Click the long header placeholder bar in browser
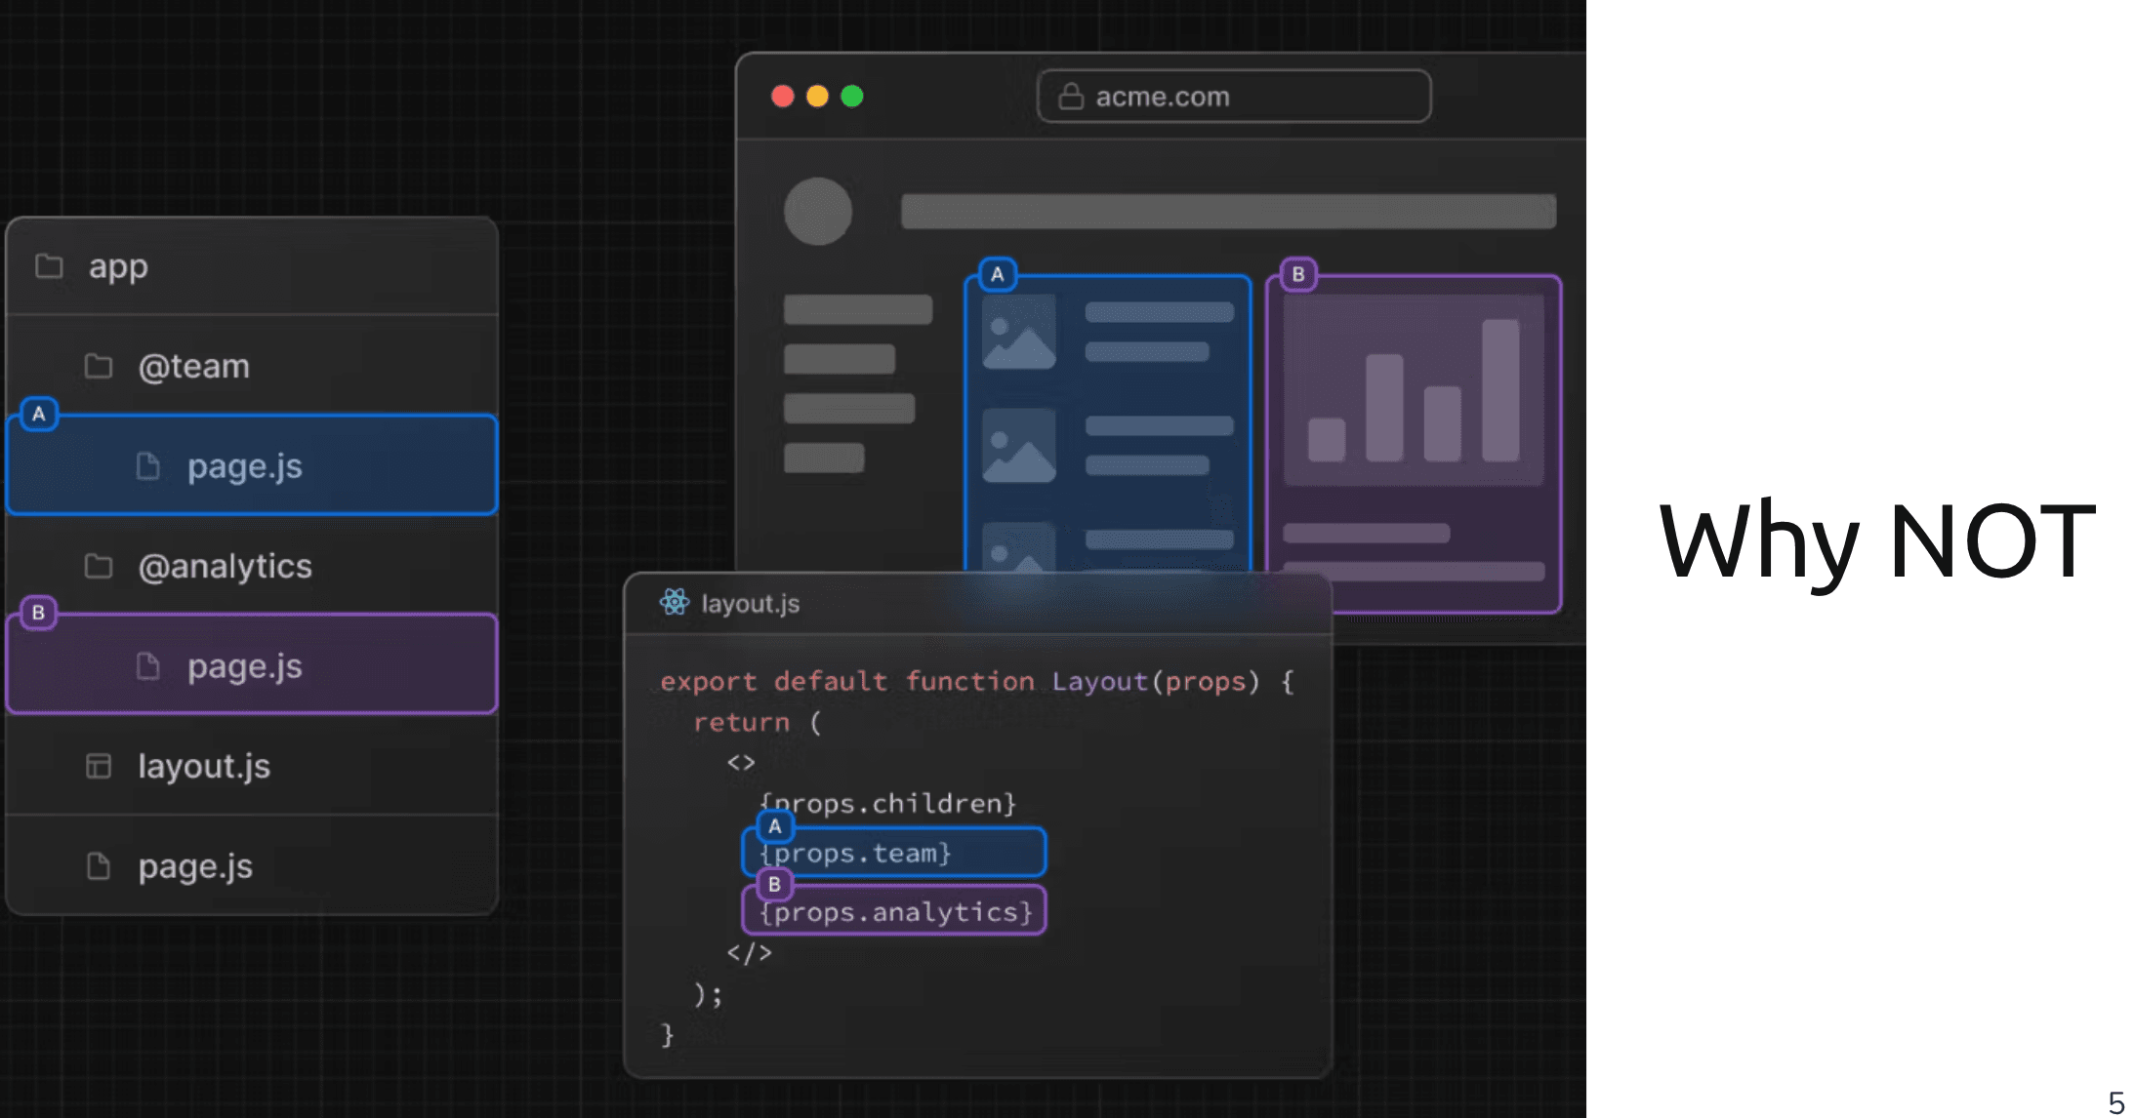2134x1118 pixels. point(1228,211)
